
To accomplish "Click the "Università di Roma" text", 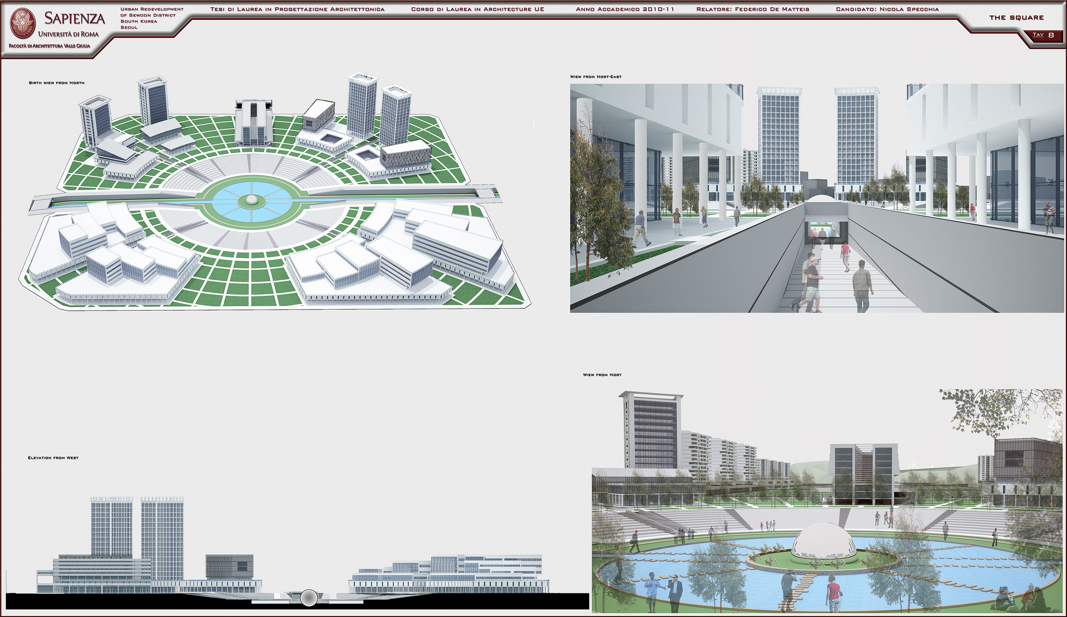I will coord(69,34).
